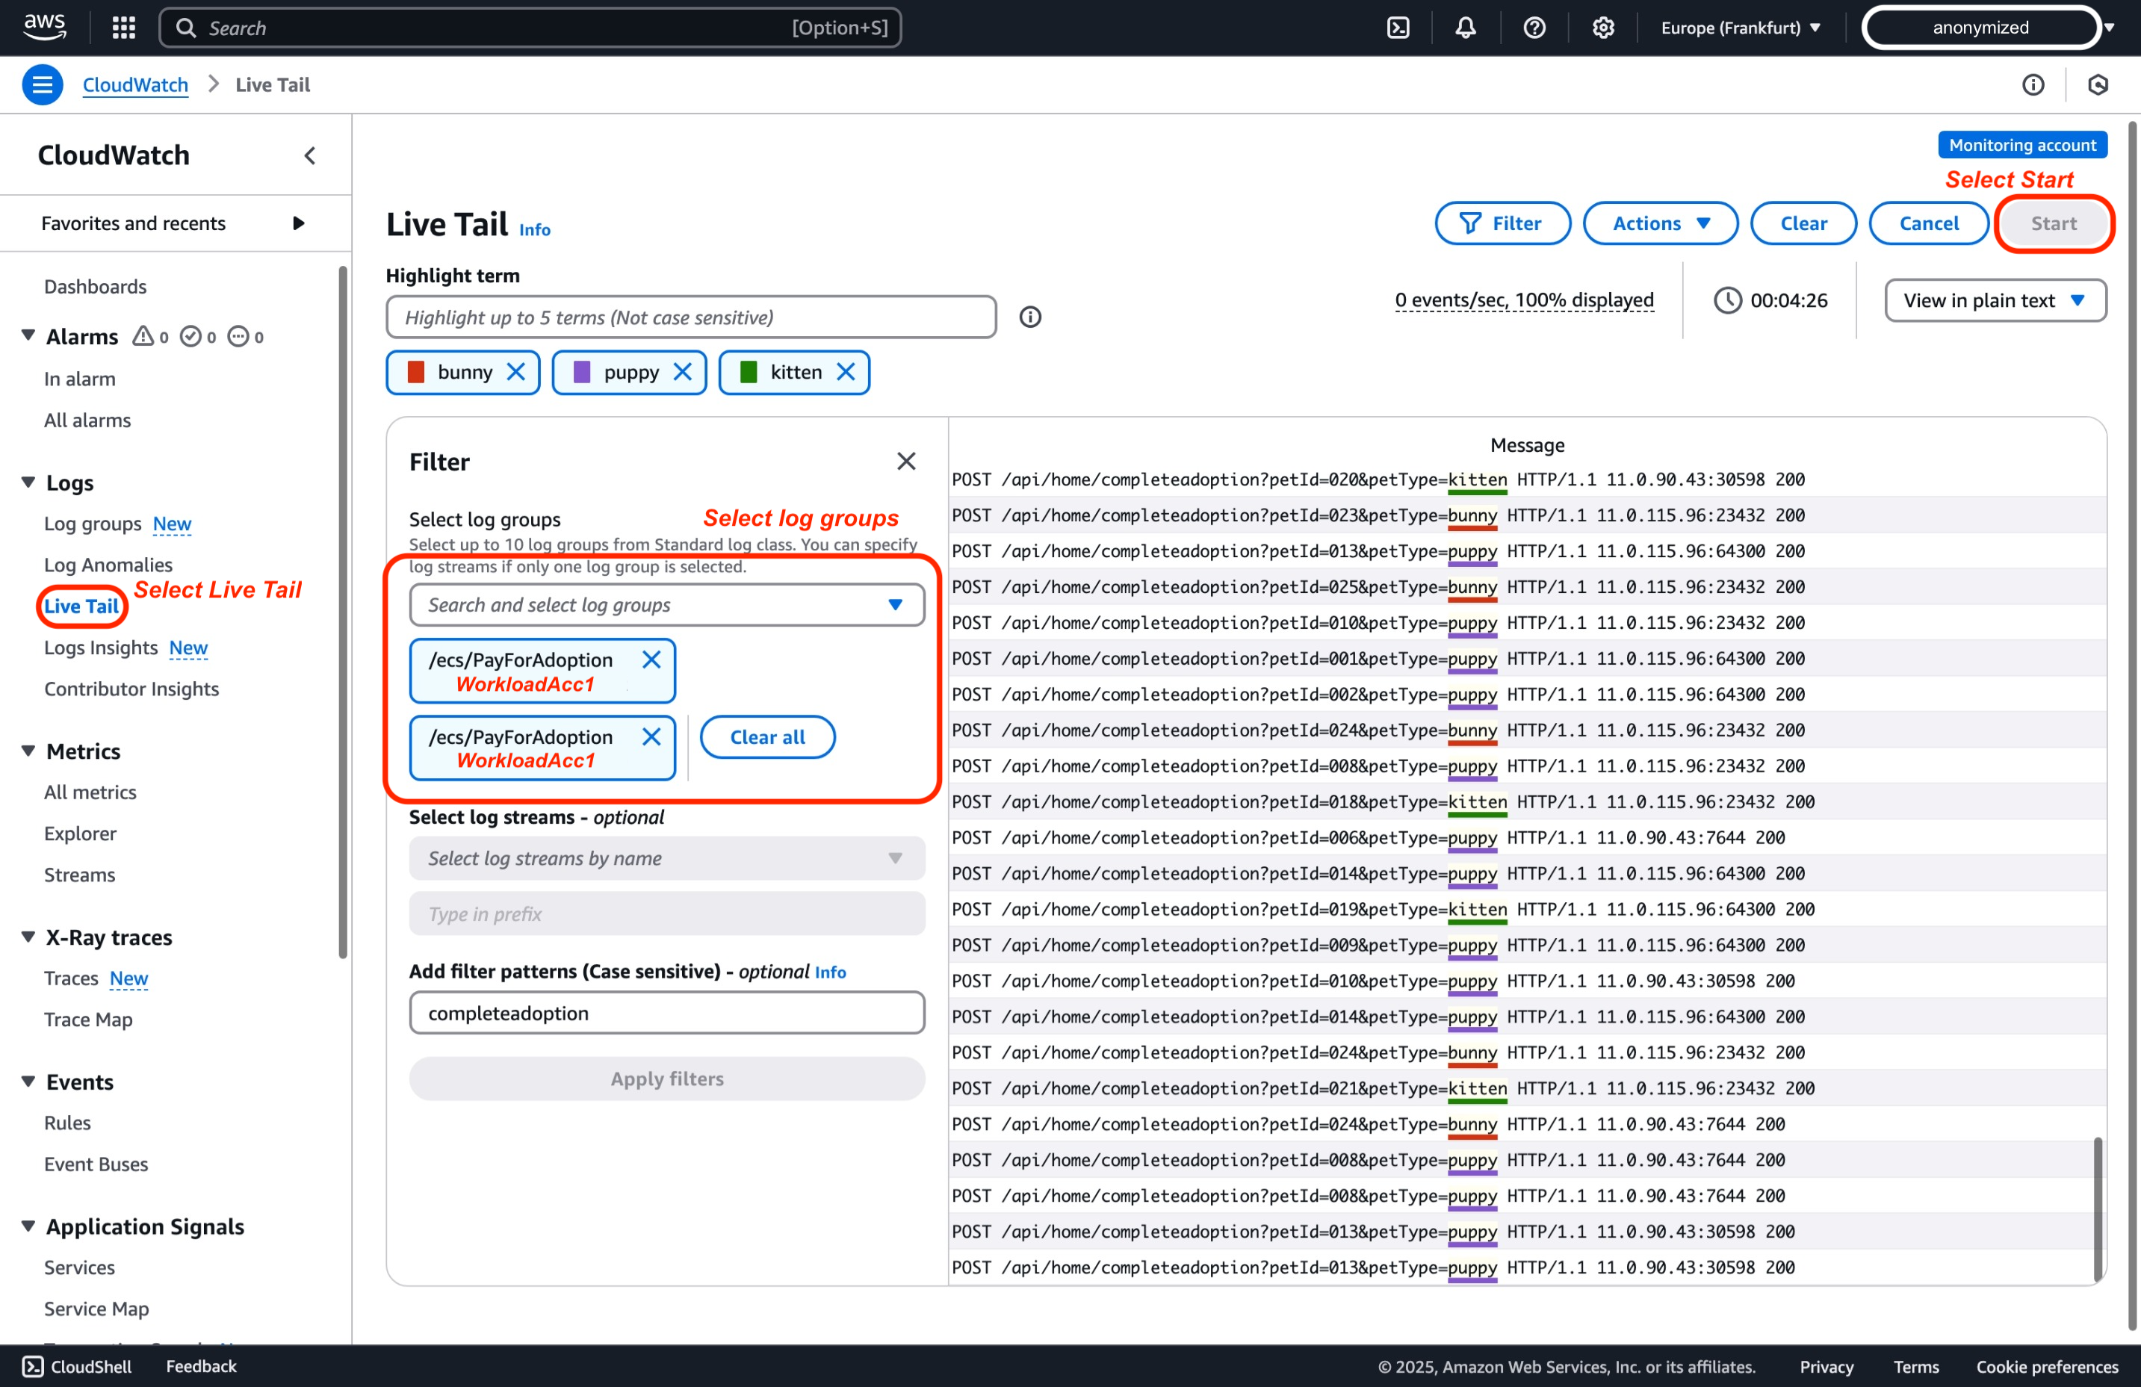Click the red bunny color swatch

click(x=415, y=373)
